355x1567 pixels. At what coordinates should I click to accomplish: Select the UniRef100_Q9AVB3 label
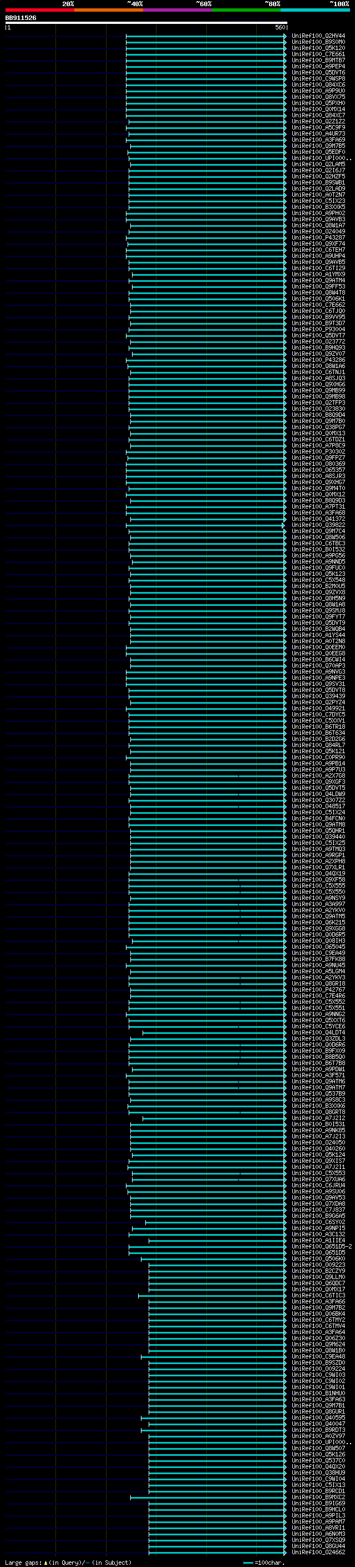(318, 219)
